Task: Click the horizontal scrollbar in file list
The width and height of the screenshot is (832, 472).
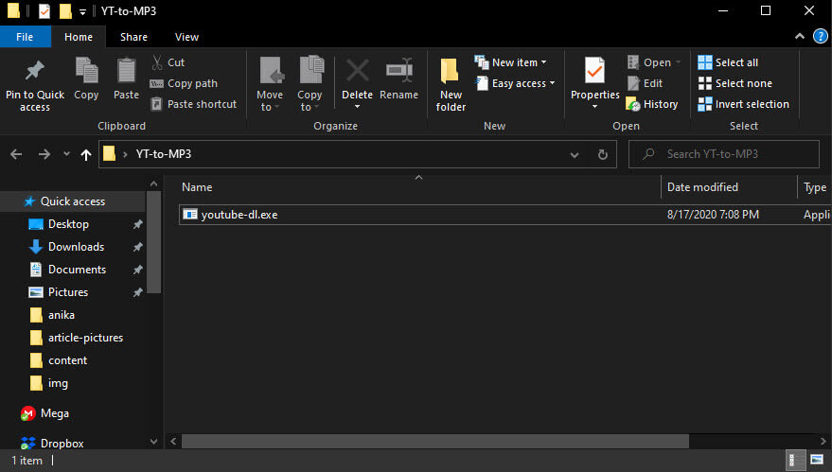Action: point(435,441)
